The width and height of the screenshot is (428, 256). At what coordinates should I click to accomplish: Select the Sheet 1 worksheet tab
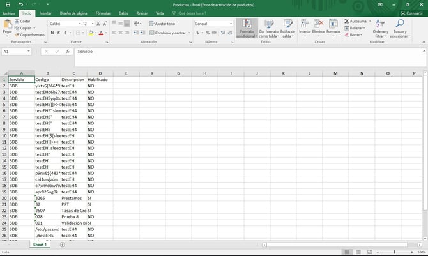pos(40,245)
